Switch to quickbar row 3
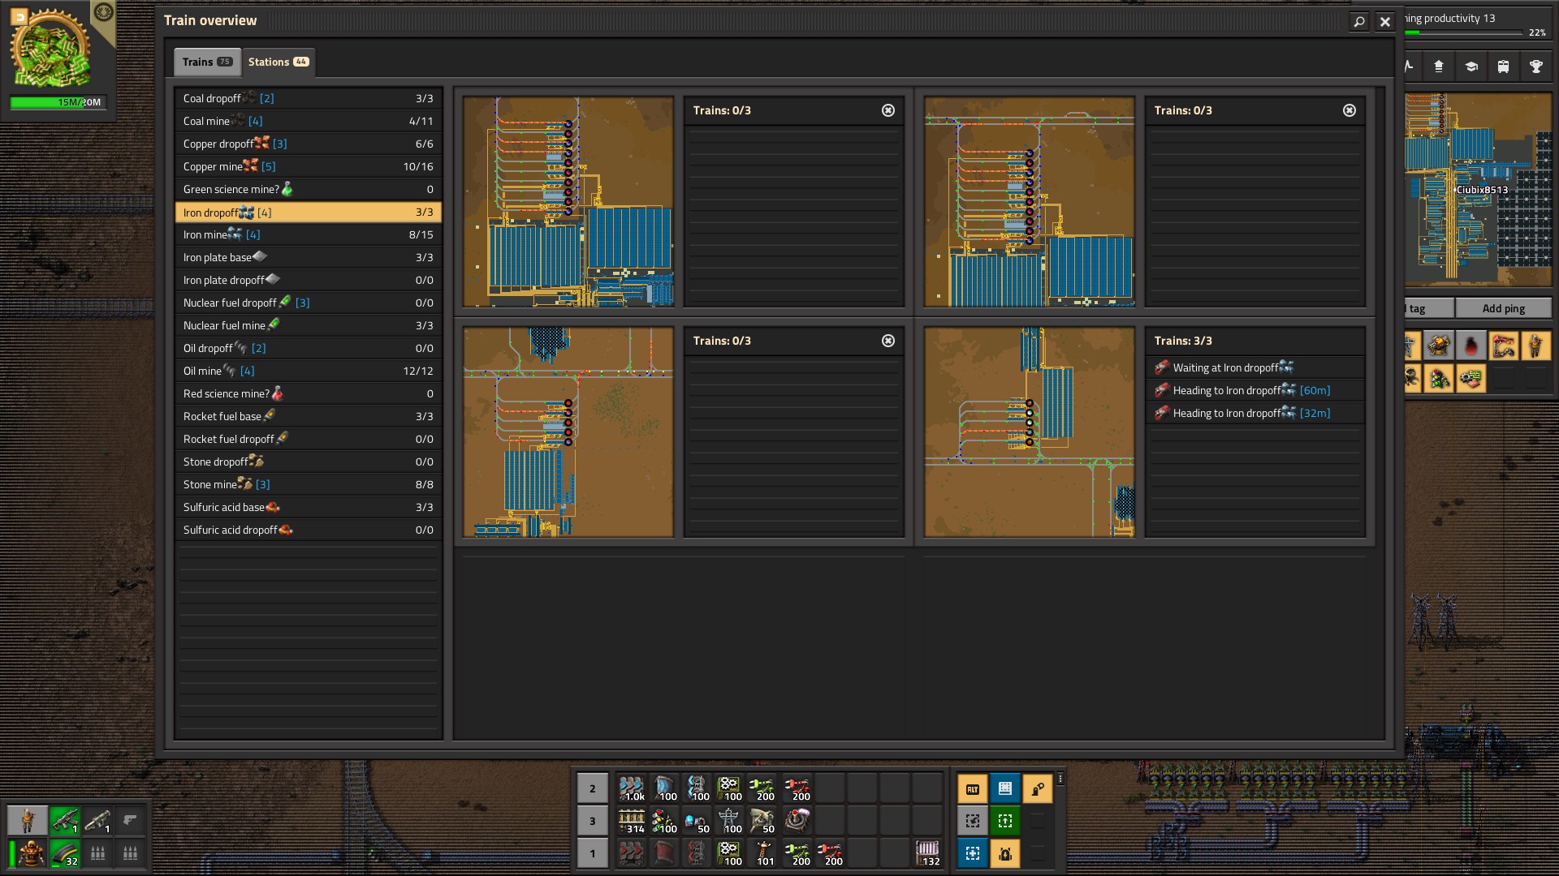Viewport: 1559px width, 876px height. pyautogui.click(x=592, y=821)
